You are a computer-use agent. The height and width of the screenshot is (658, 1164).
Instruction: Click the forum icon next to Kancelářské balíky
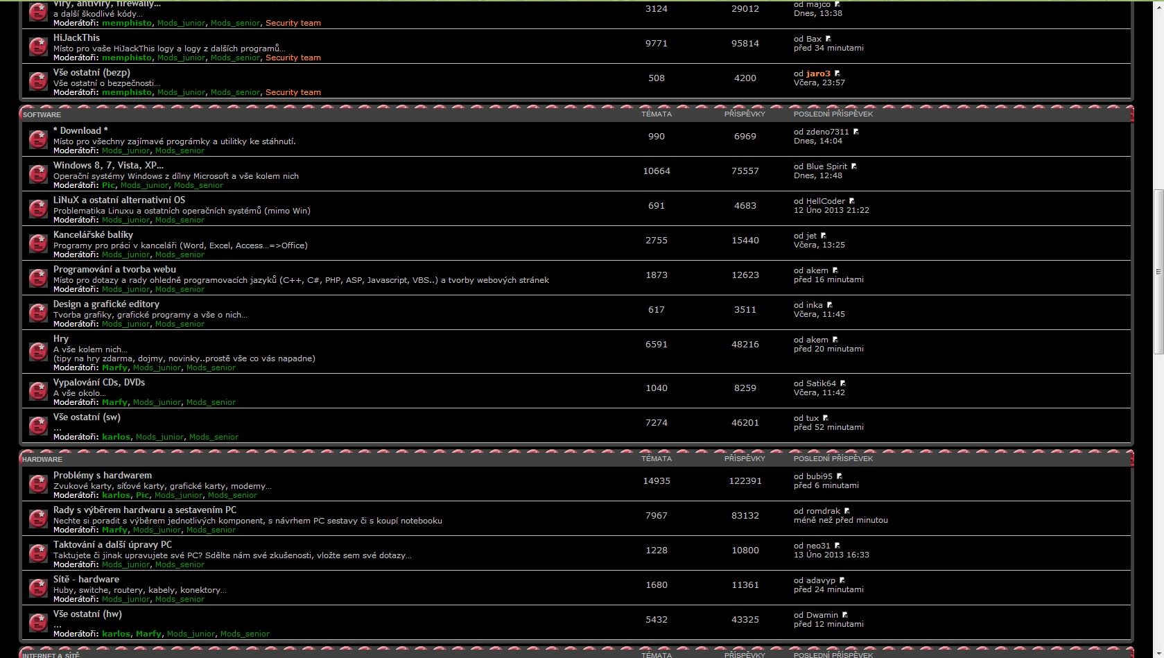[37, 243]
